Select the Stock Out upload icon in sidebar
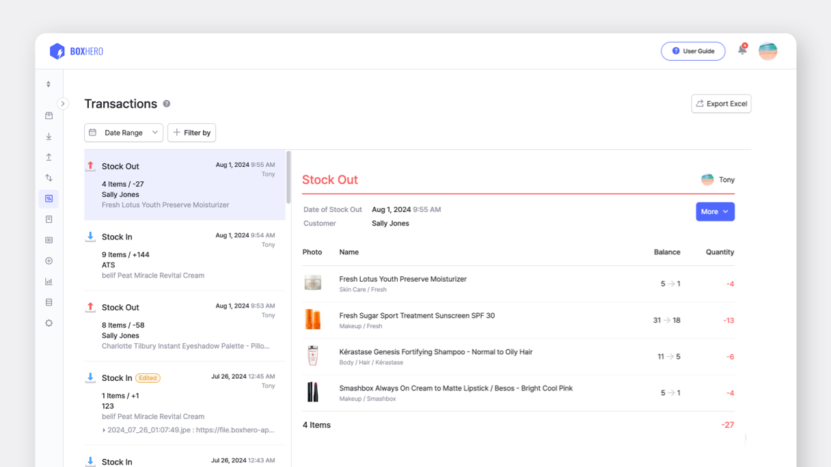 tap(49, 157)
